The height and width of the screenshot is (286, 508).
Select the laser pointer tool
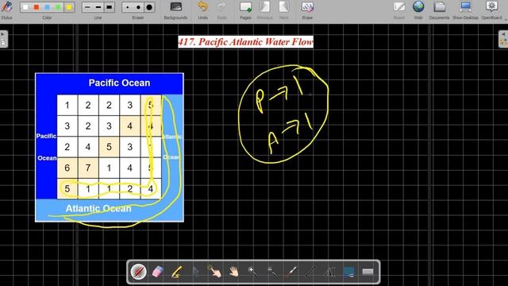(291, 272)
